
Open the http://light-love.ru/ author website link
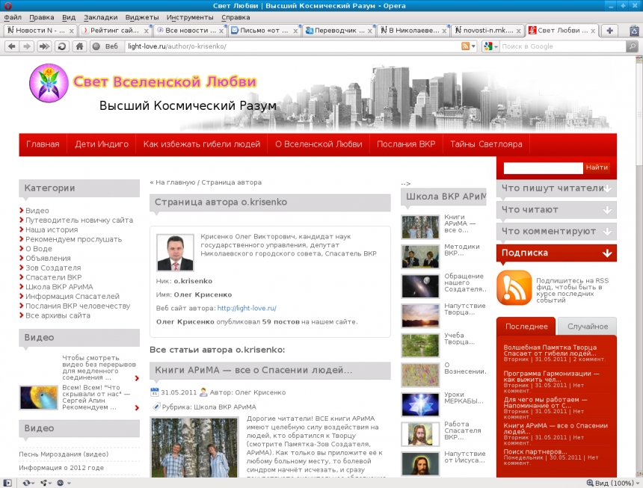247,308
